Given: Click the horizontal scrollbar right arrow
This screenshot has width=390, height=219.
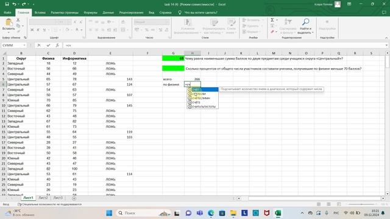Looking at the screenshot, I should click(383, 198).
